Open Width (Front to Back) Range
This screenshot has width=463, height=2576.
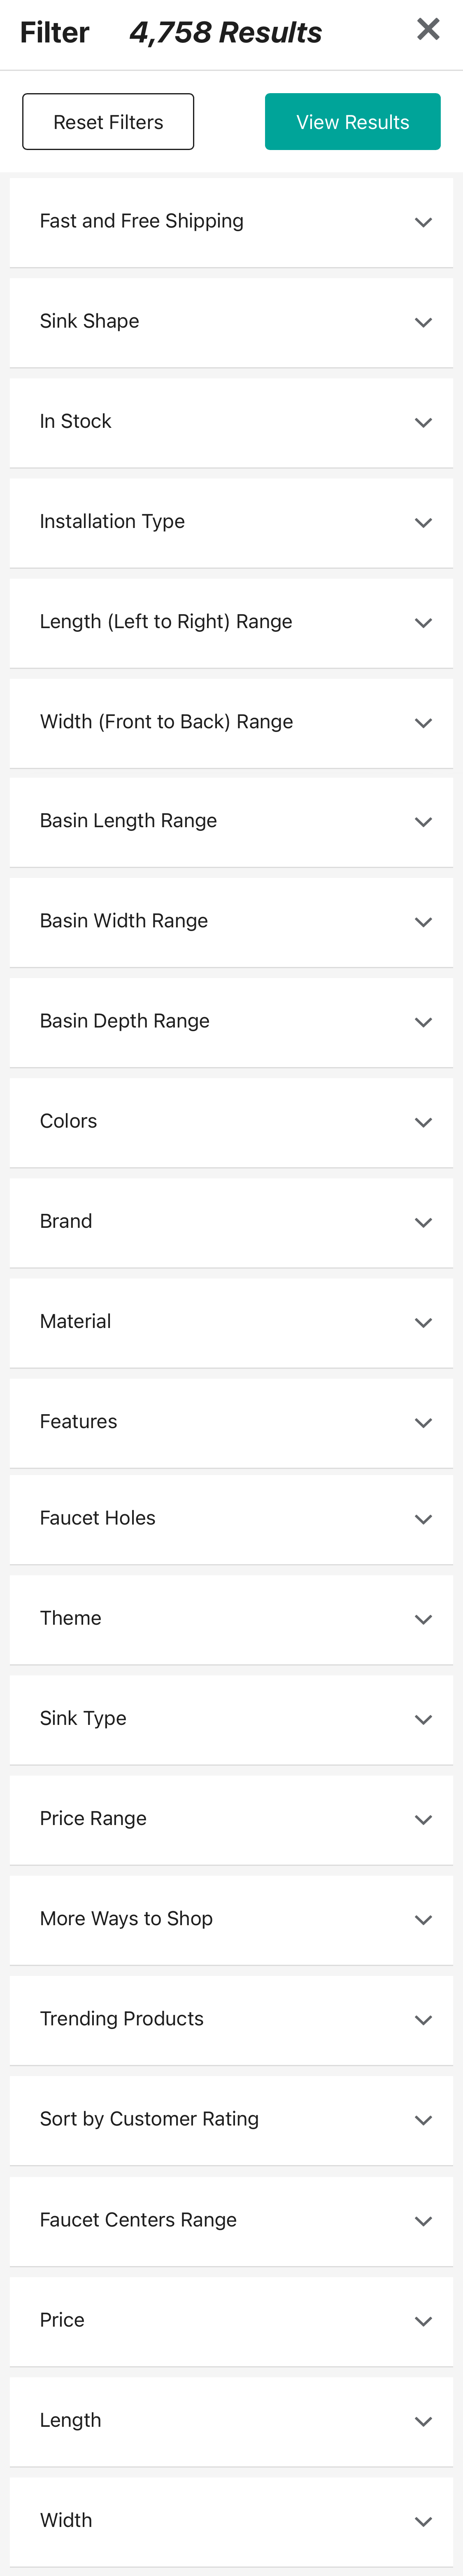(x=231, y=721)
